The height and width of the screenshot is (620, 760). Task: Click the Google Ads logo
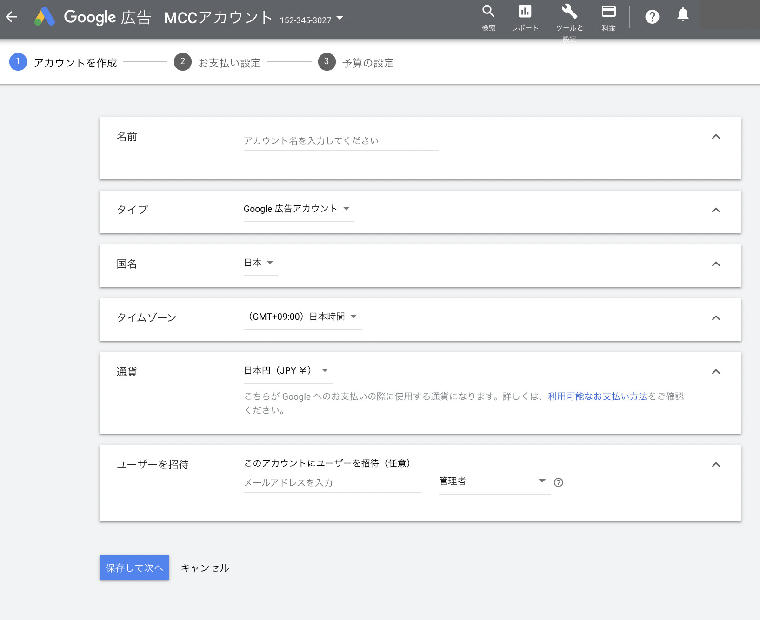coord(45,17)
